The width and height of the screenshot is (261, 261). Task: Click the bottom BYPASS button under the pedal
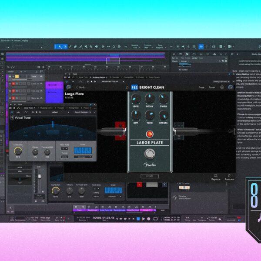150,176
